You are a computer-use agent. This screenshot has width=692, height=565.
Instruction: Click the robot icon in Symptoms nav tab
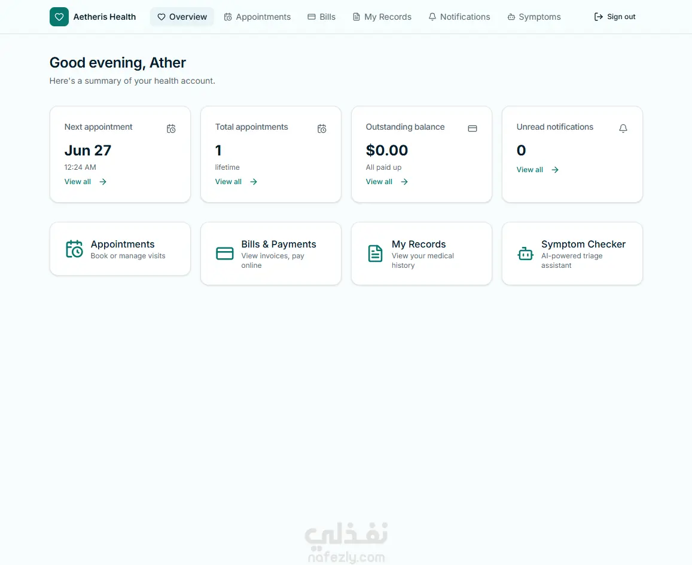coord(511,17)
